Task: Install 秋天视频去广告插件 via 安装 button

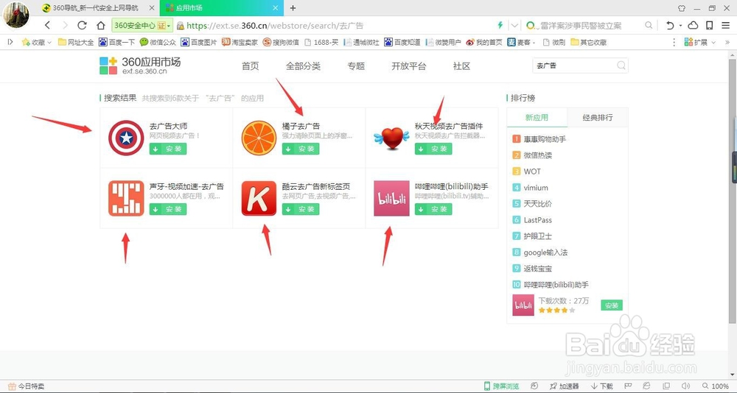Action: click(433, 149)
